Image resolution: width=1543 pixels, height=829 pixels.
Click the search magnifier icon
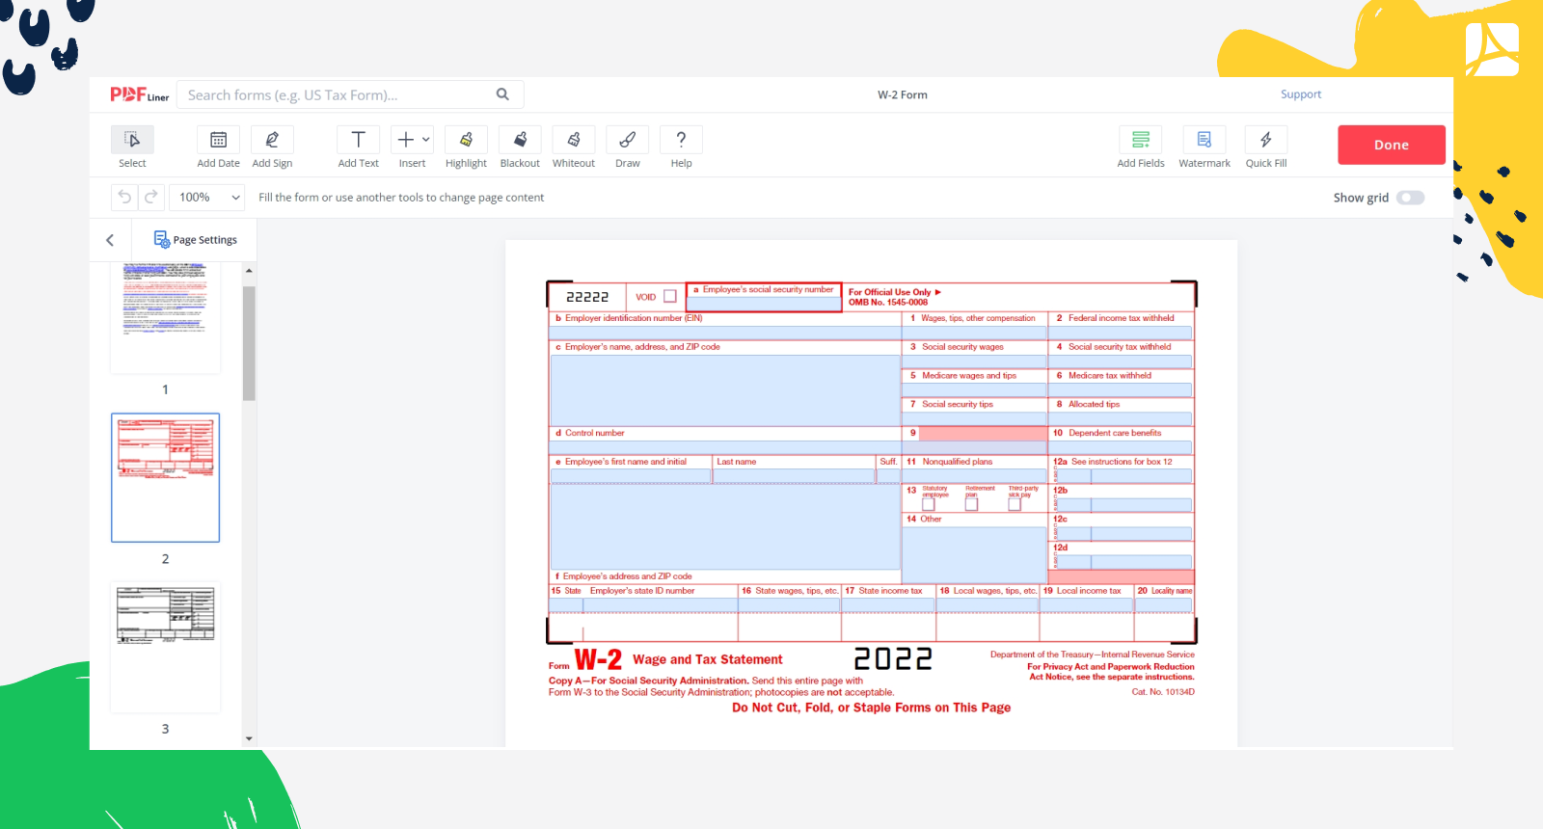(x=502, y=94)
